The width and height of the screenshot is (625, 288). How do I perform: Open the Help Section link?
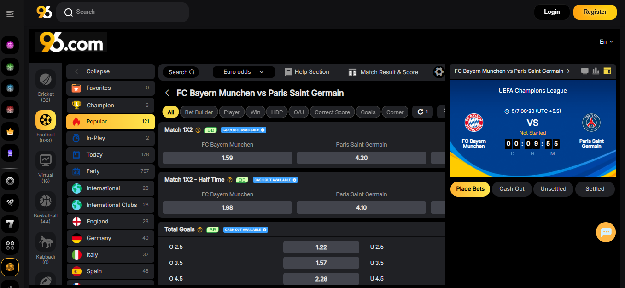(307, 72)
